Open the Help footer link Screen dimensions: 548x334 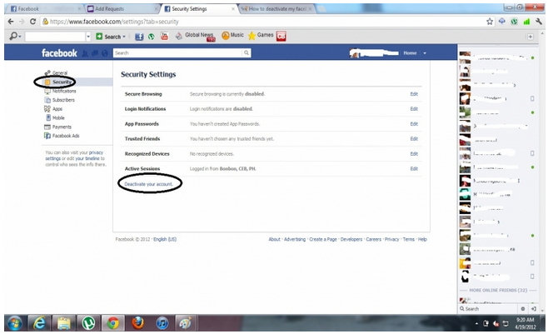422,239
